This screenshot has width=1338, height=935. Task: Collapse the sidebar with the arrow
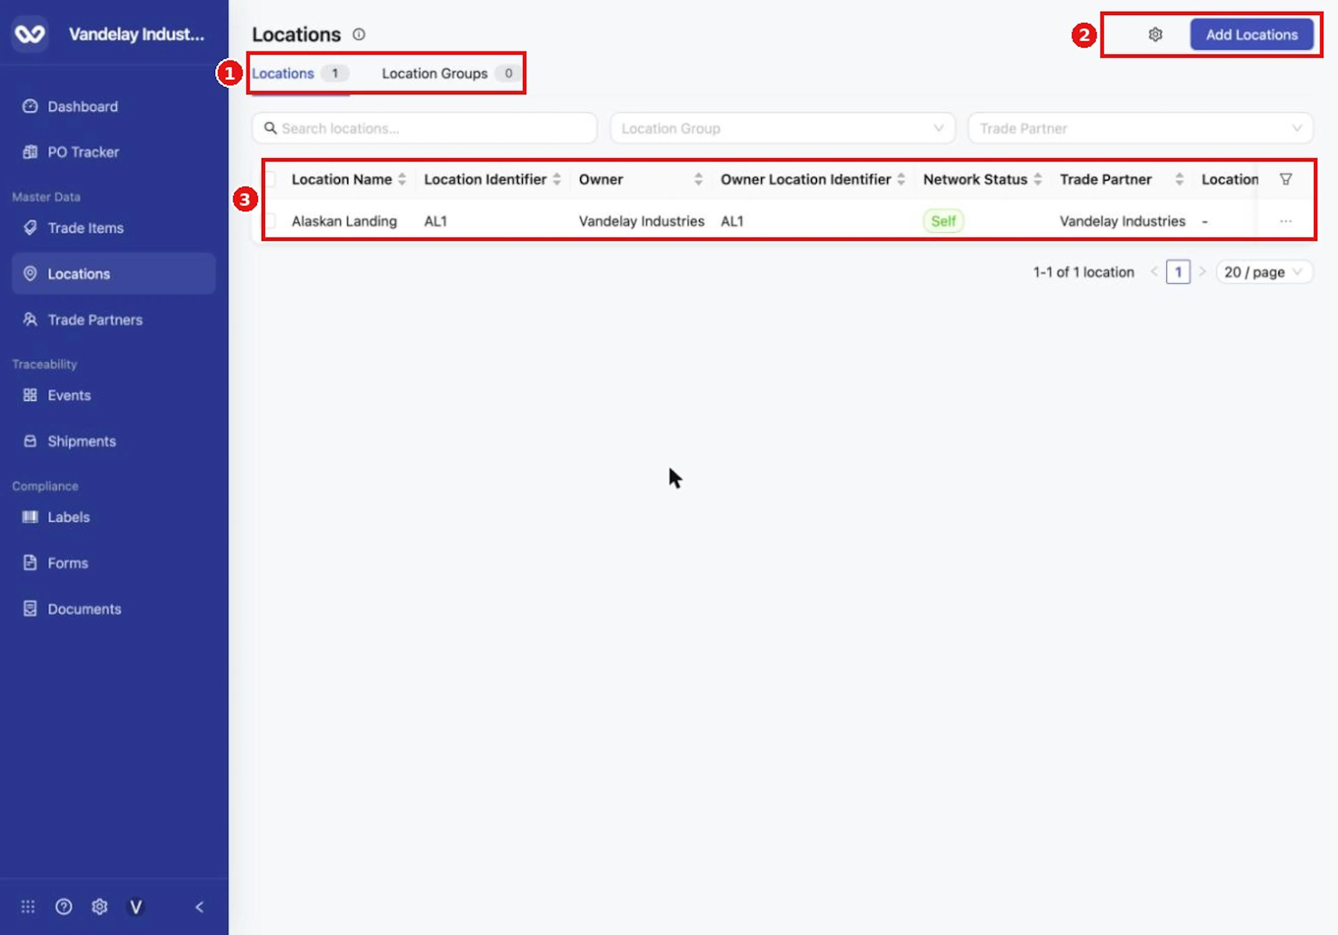(x=199, y=906)
